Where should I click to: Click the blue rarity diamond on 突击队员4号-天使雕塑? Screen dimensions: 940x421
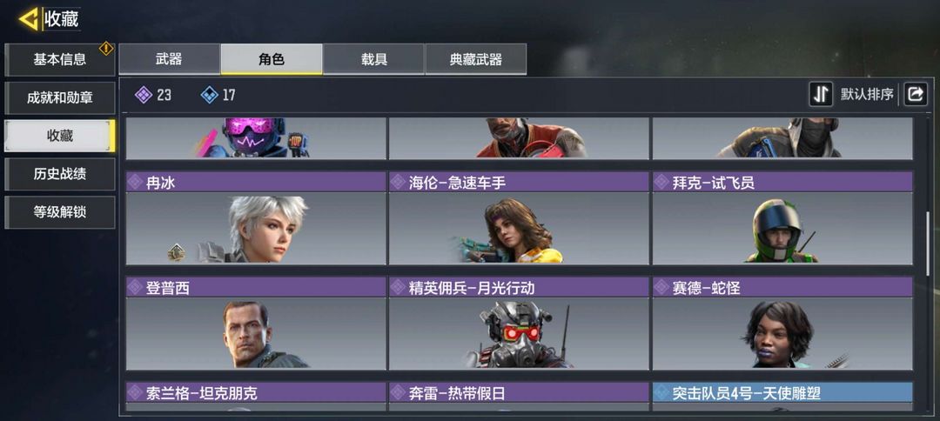[661, 393]
